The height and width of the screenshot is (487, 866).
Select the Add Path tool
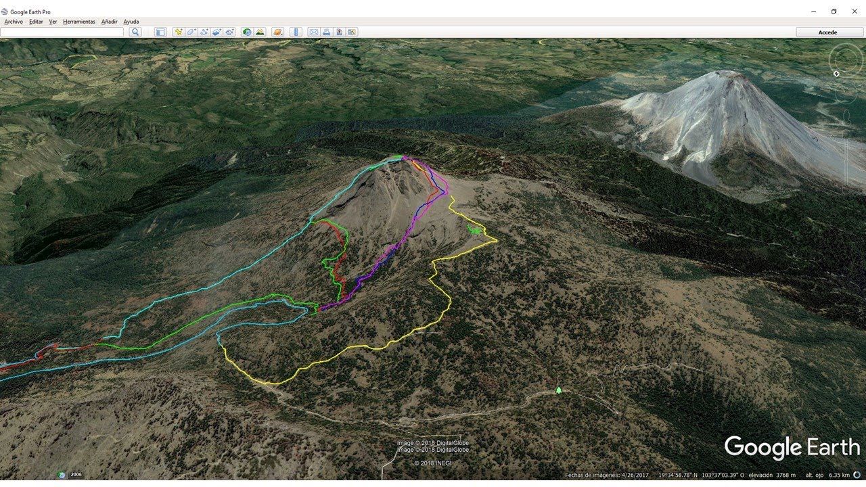(x=204, y=32)
